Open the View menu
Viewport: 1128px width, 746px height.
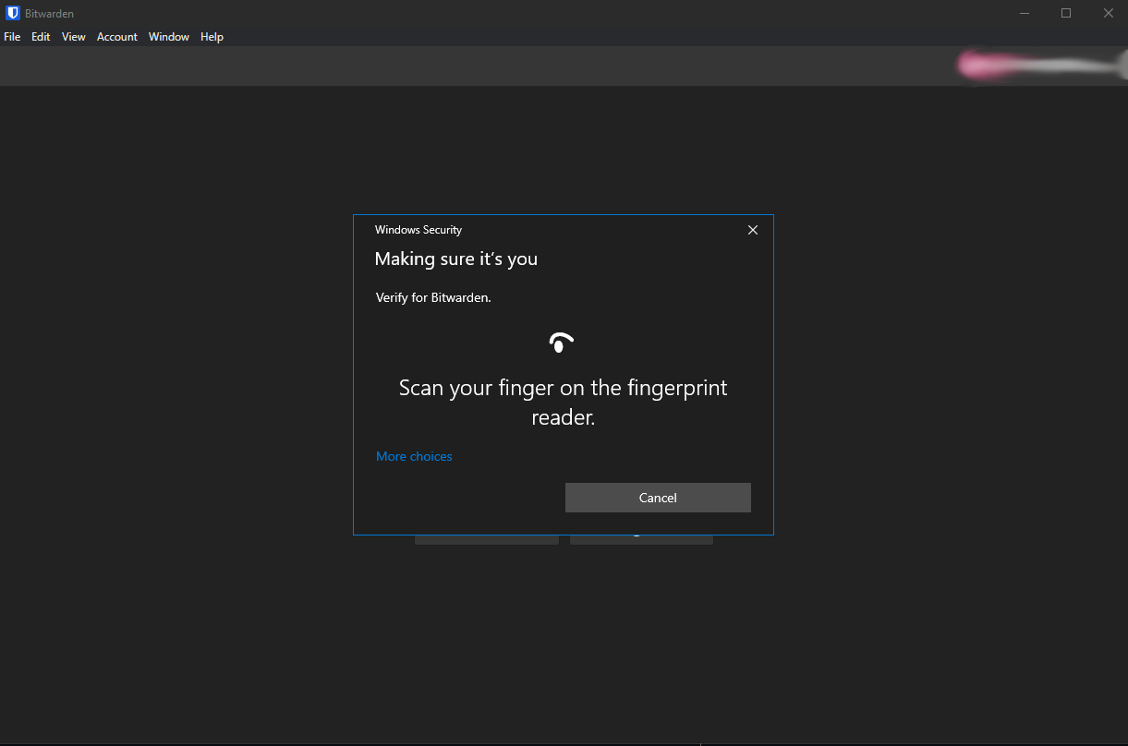tap(74, 37)
